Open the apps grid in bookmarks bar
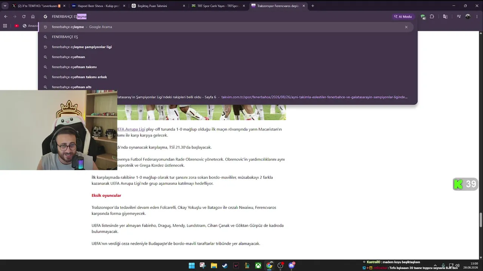 click(x=5, y=26)
